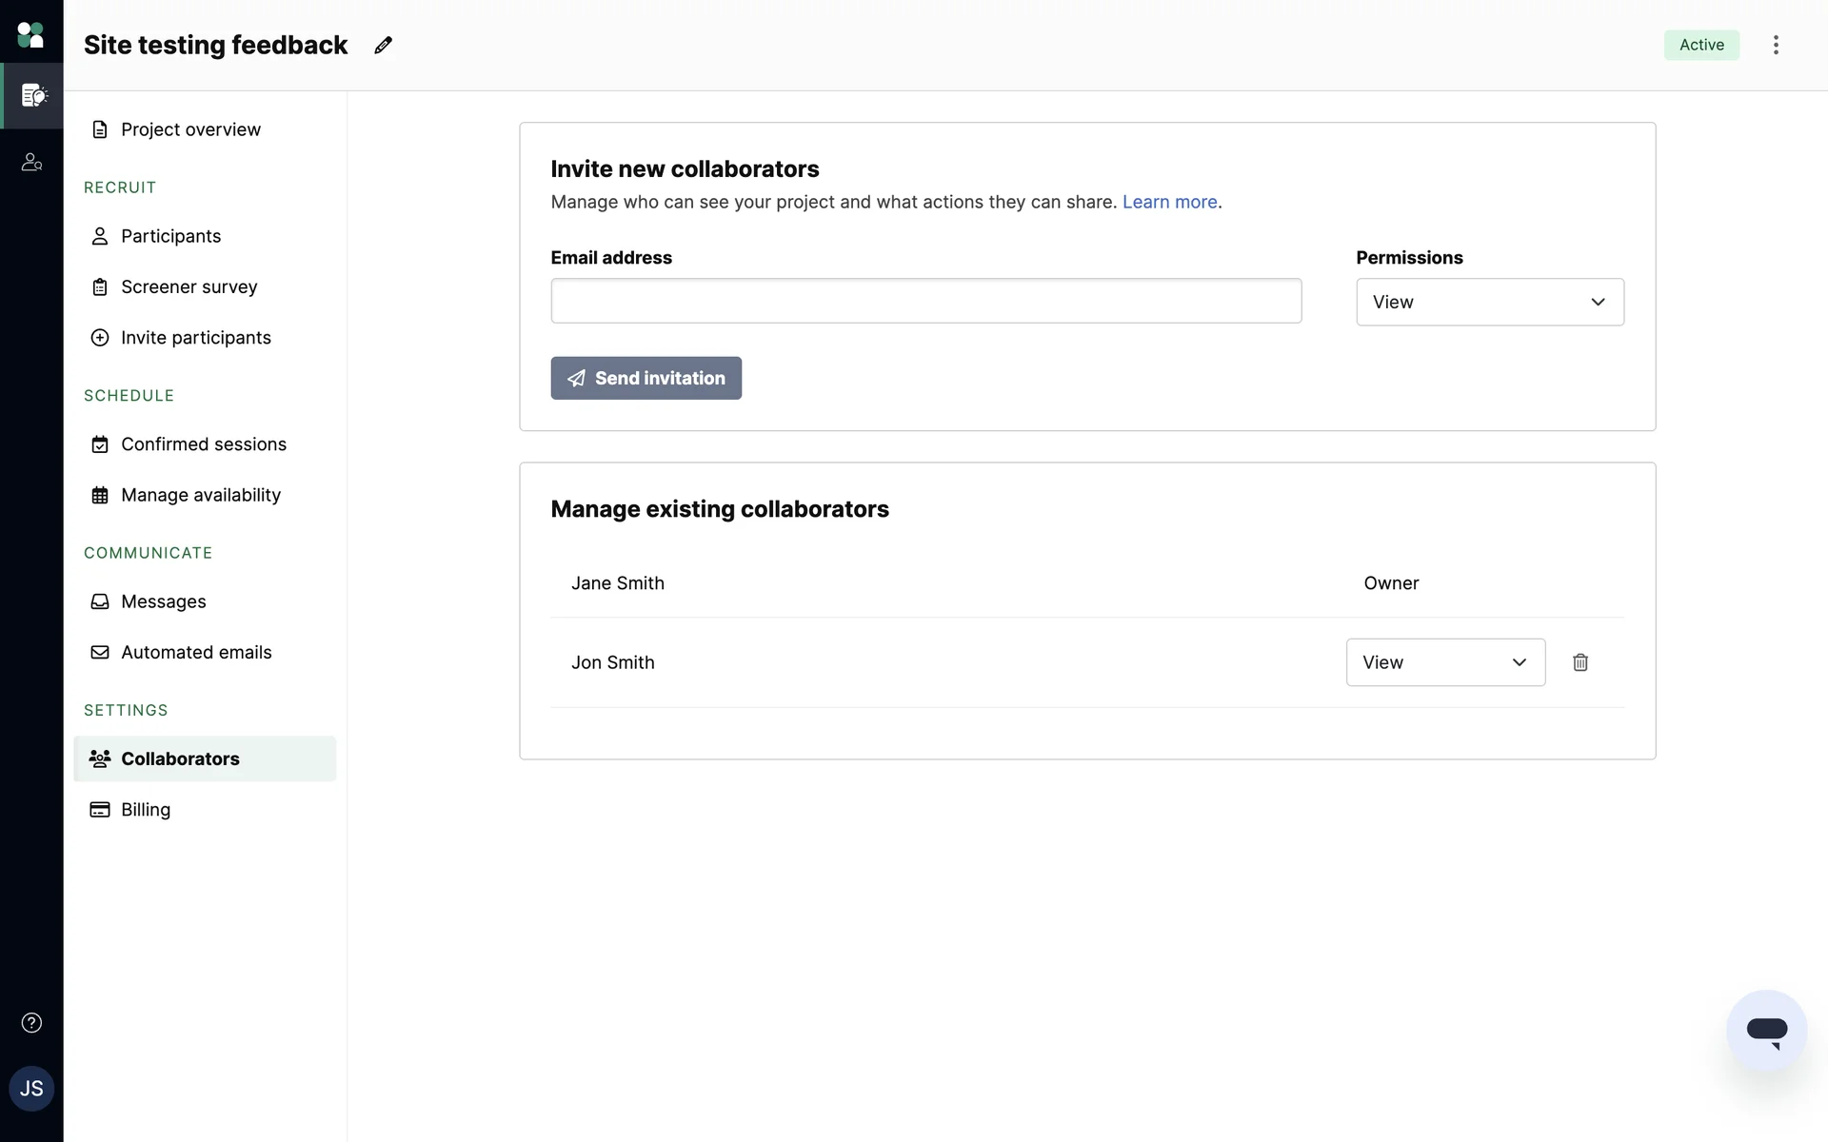1828x1142 pixels.
Task: Go to Project overview
Action: coord(190,129)
